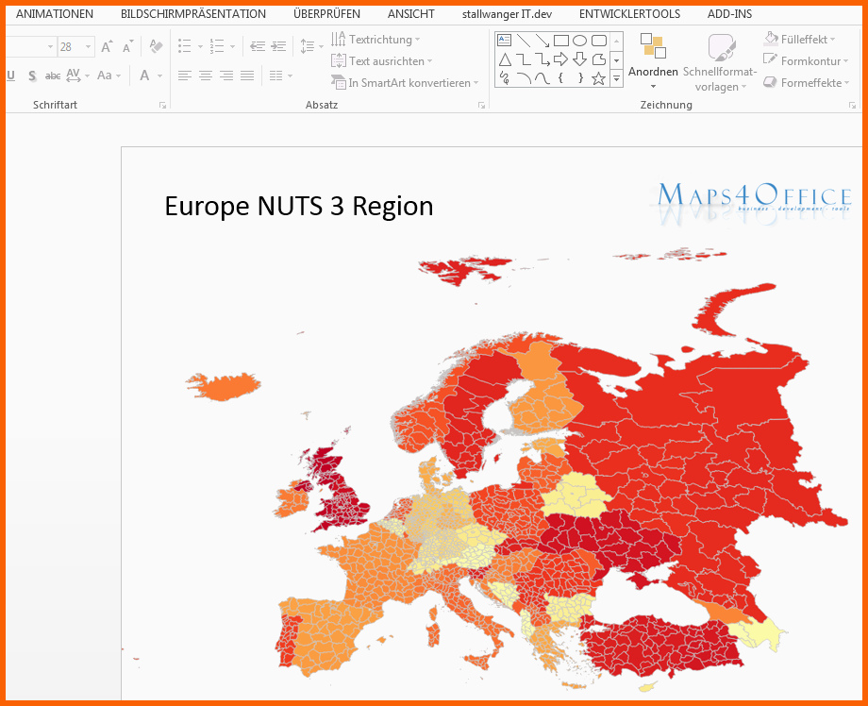This screenshot has height=706, width=868.
Task: Select the star shape in shapes gallery
Action: (x=598, y=78)
